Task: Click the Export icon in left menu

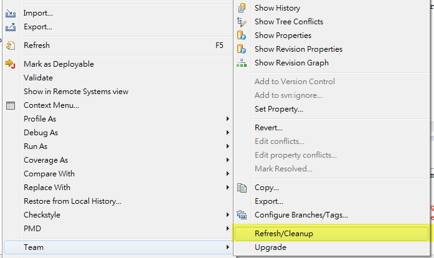Action: 10,27
